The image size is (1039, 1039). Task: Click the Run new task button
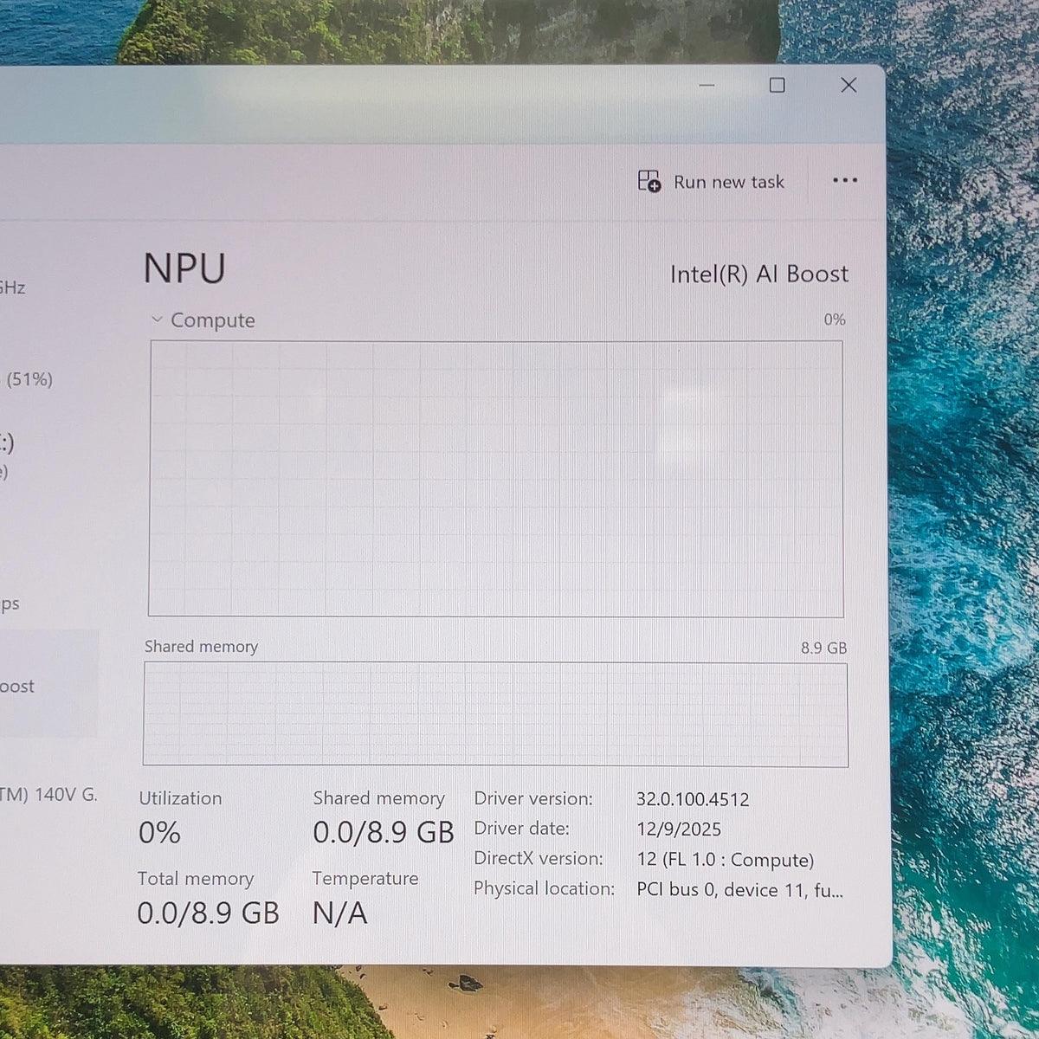pyautogui.click(x=711, y=182)
